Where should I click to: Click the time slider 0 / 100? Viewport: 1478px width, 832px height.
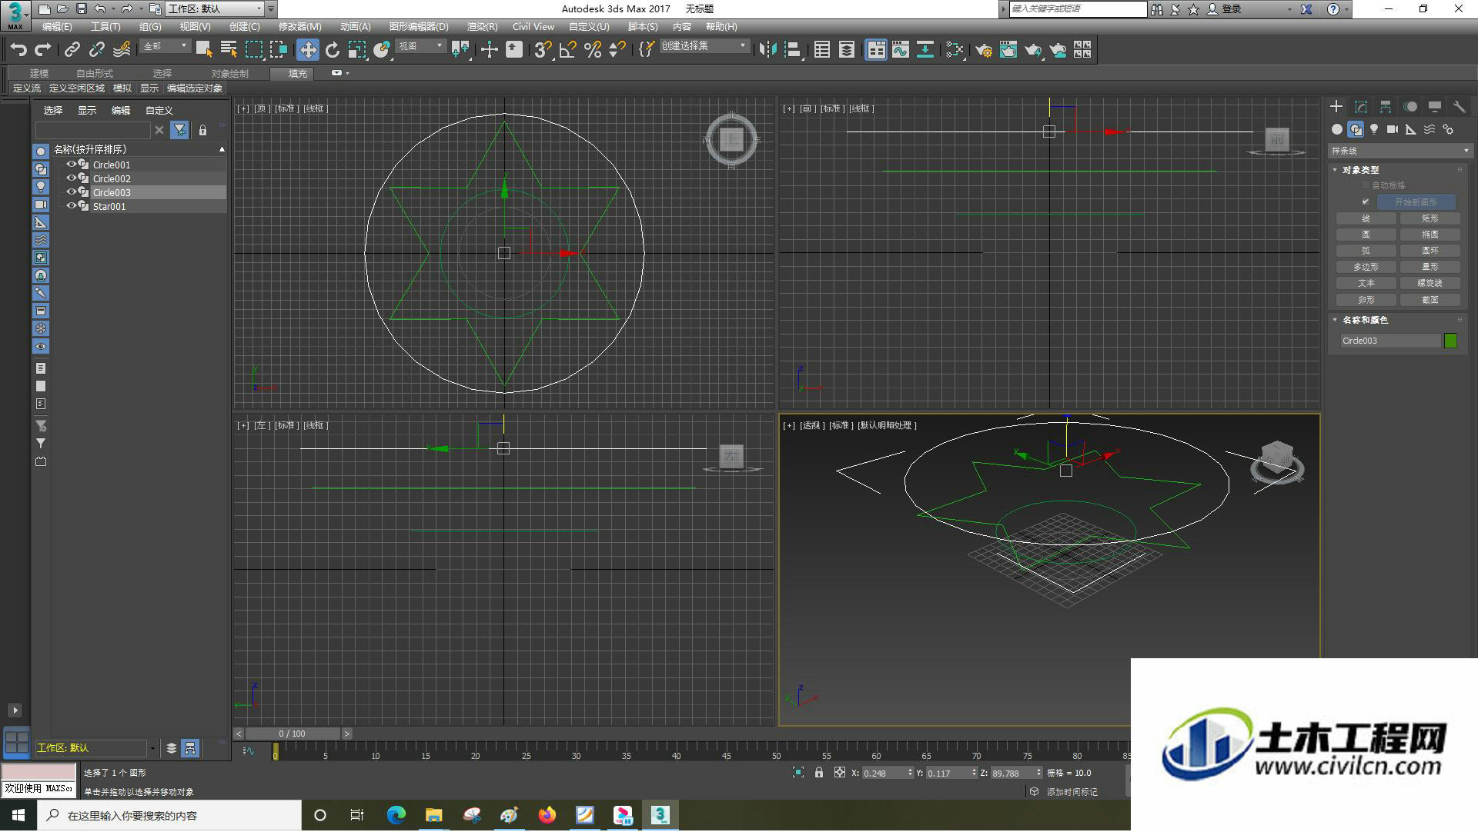click(x=293, y=734)
